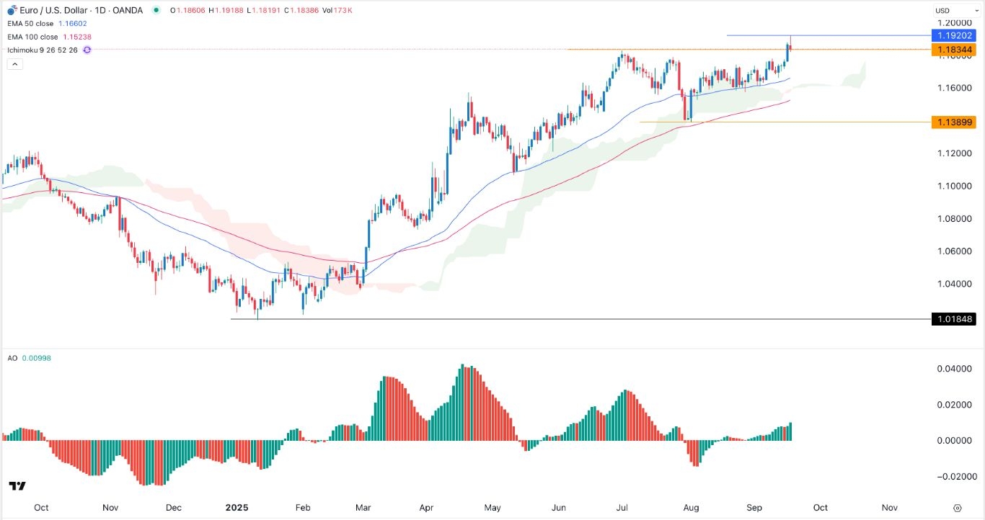The image size is (985, 520).
Task: Click the purple Ichimoku sync icon
Action: coord(87,50)
